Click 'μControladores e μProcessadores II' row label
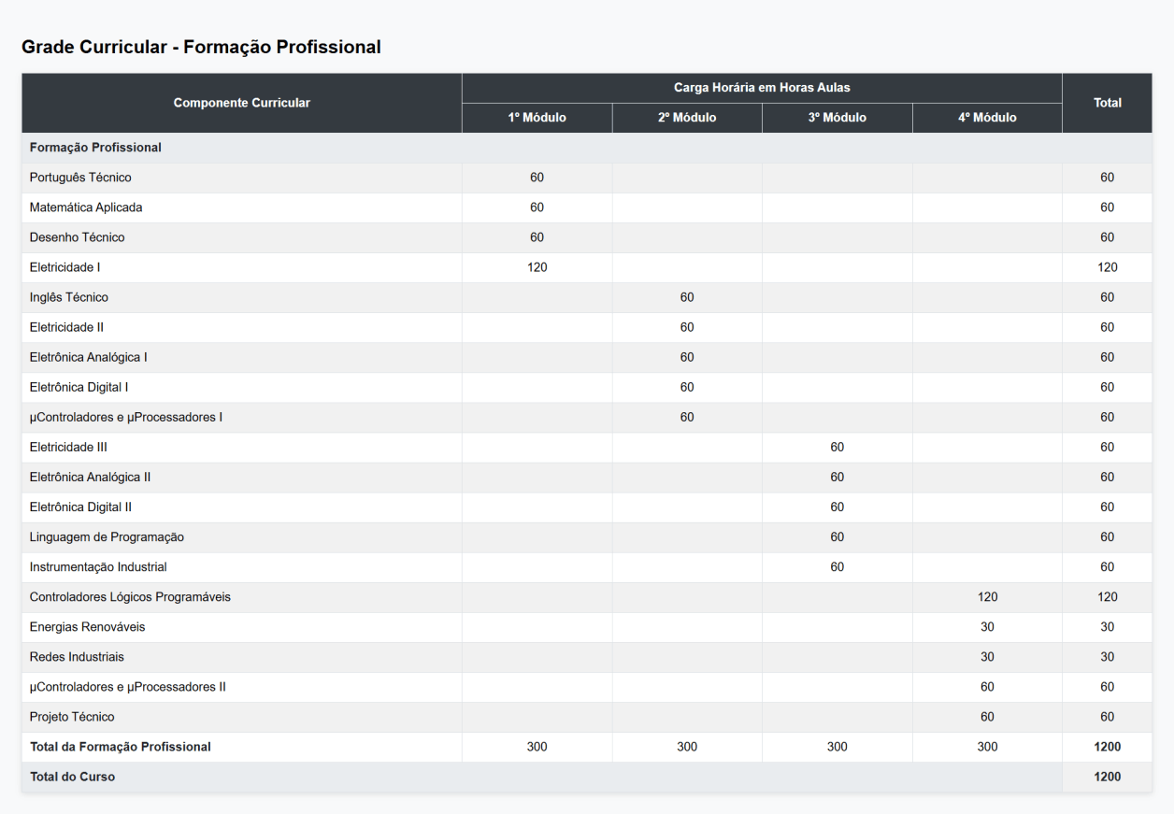The height and width of the screenshot is (814, 1174). click(x=128, y=686)
